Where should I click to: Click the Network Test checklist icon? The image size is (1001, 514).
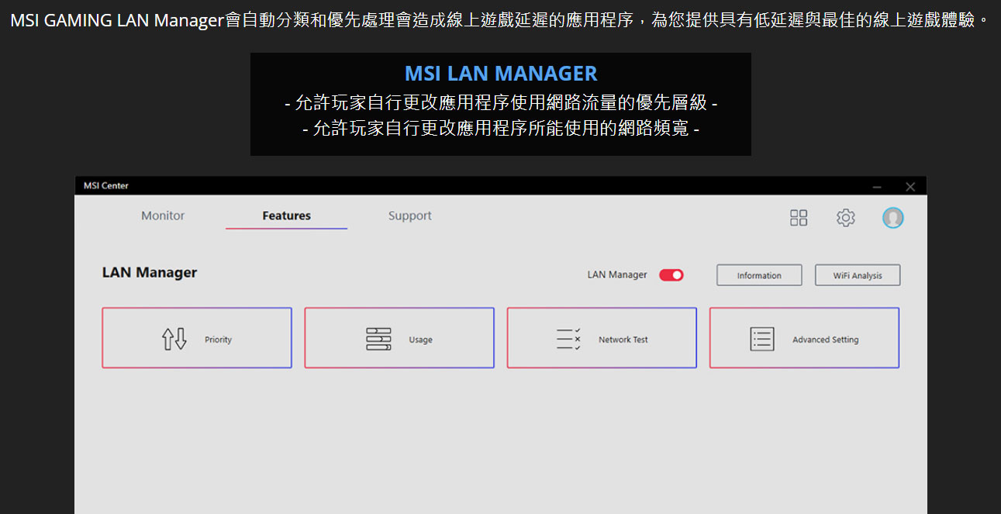[x=568, y=339]
